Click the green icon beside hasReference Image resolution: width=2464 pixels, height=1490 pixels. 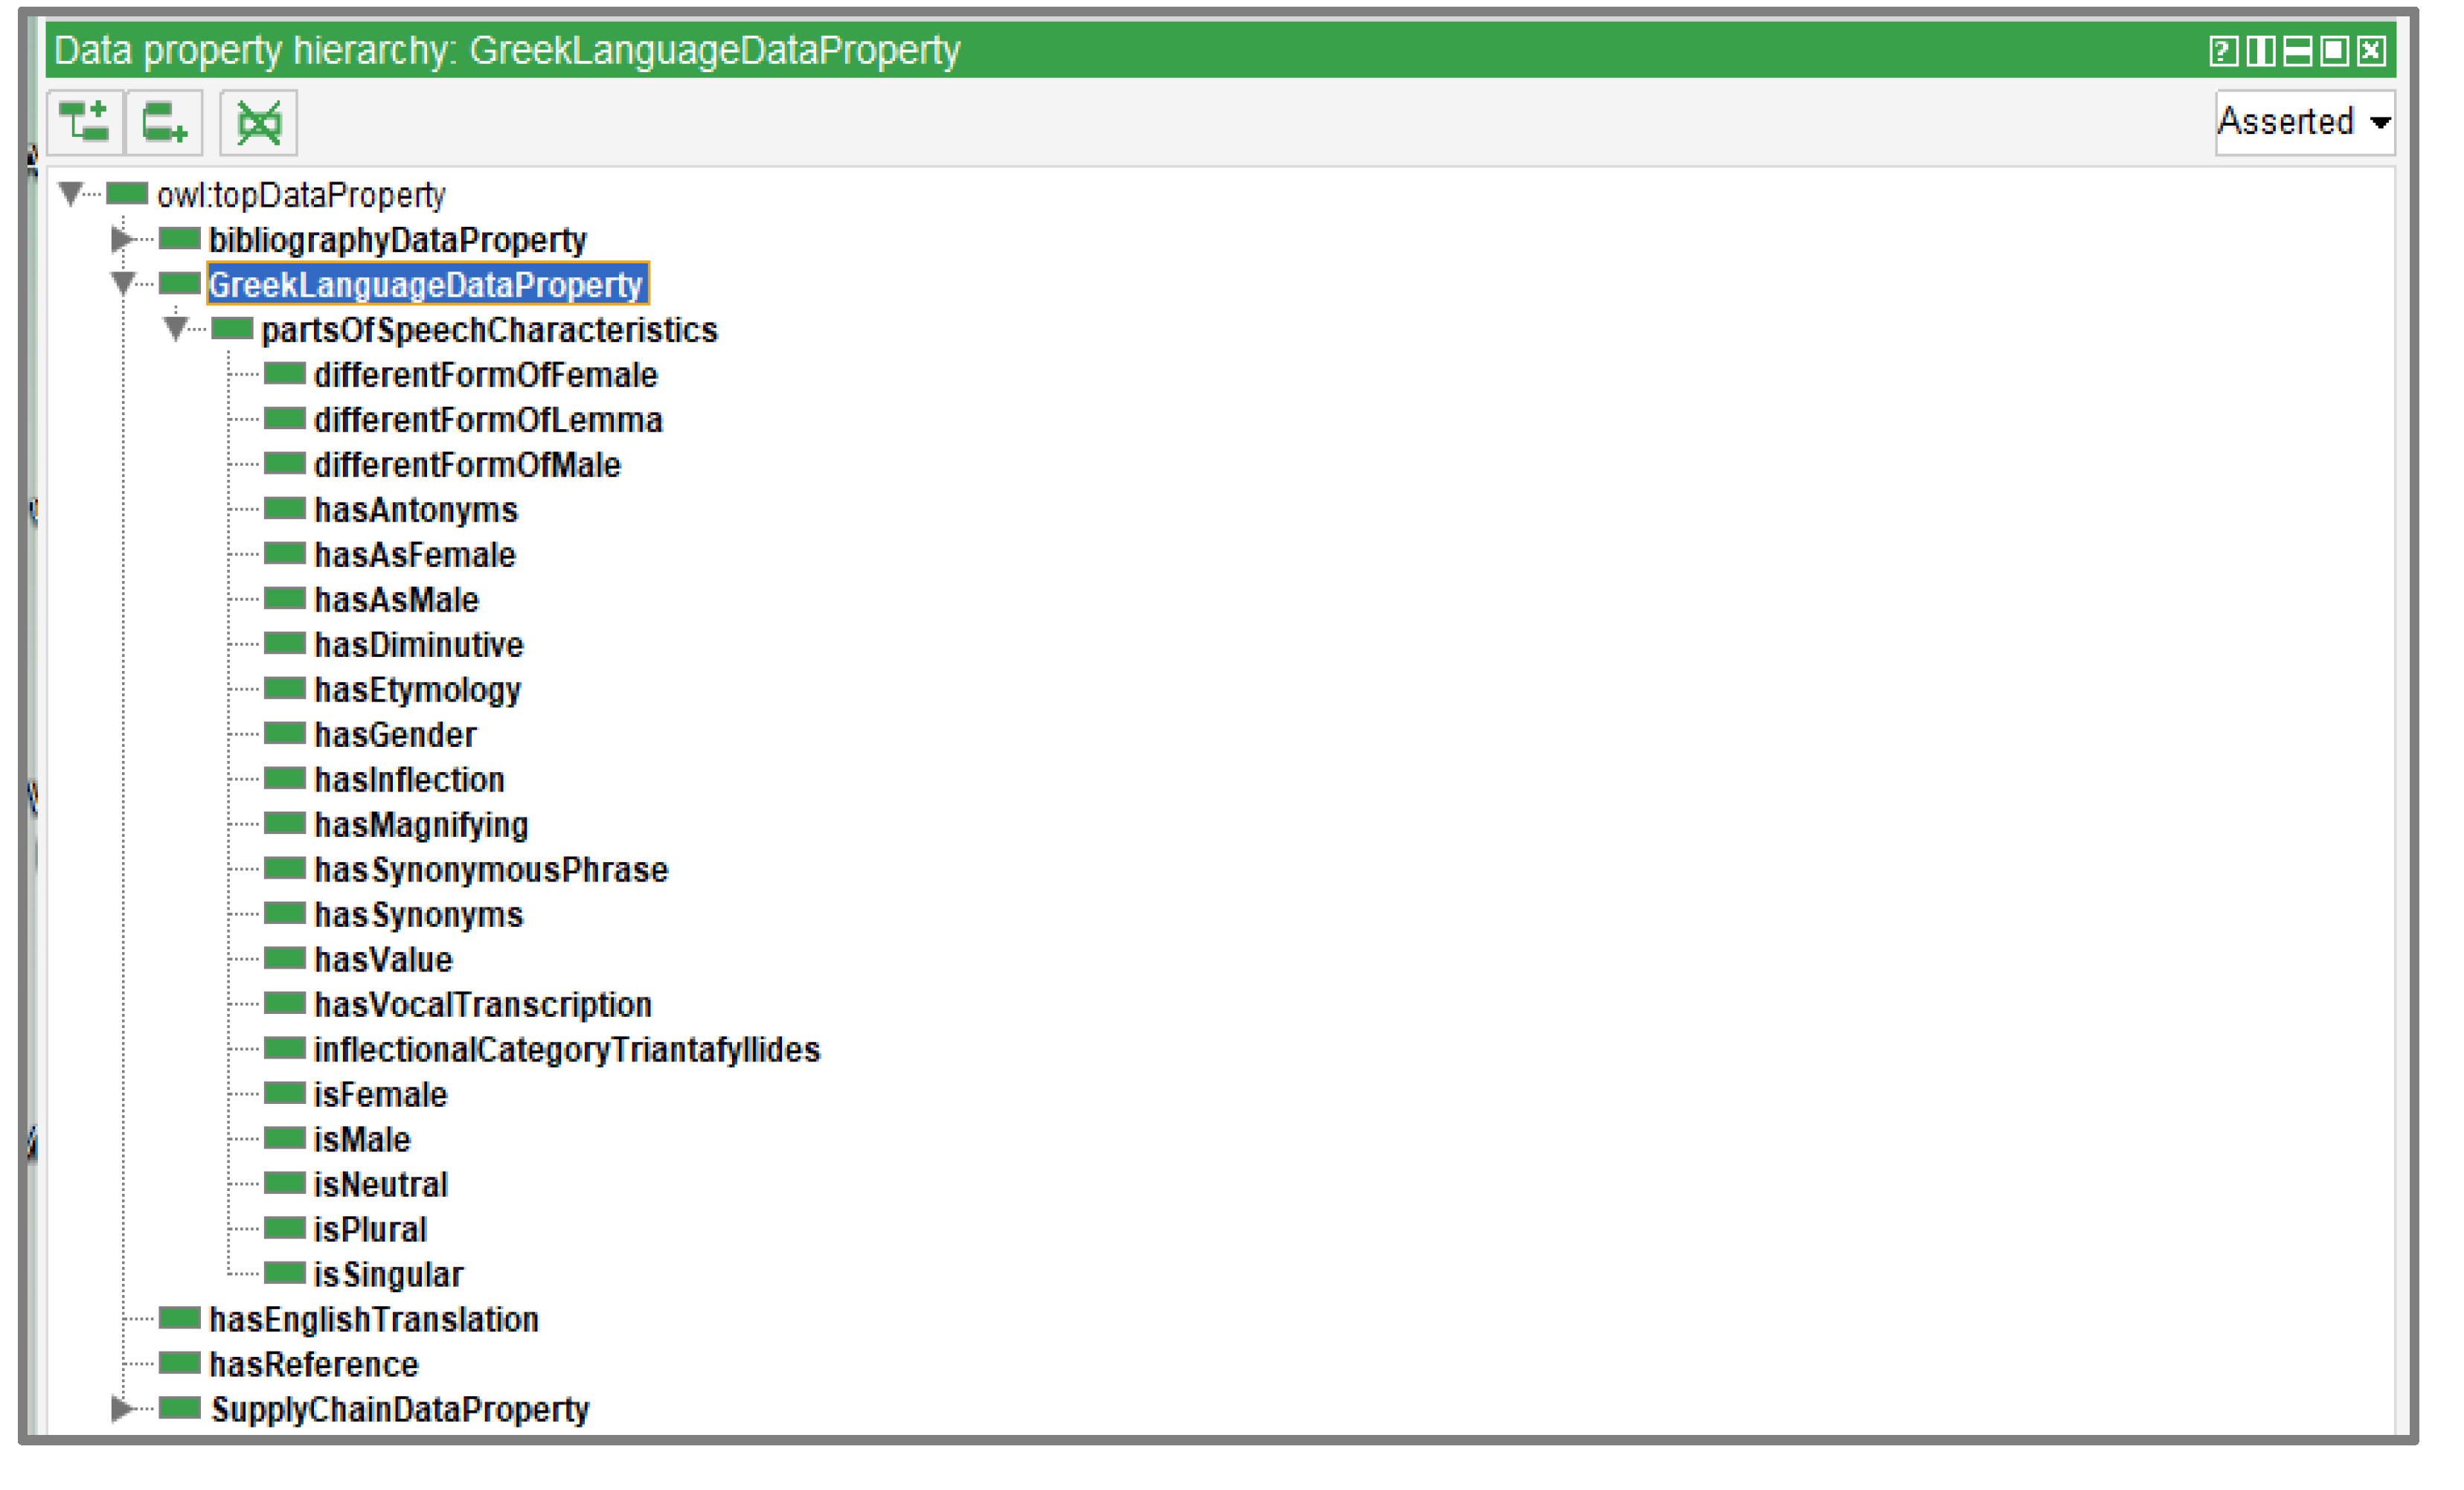tap(180, 1363)
